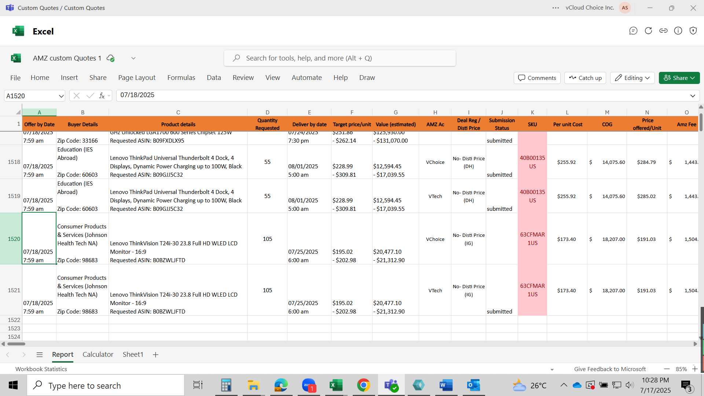Click the 85% zoom level
The height and width of the screenshot is (396, 704).
click(681, 369)
